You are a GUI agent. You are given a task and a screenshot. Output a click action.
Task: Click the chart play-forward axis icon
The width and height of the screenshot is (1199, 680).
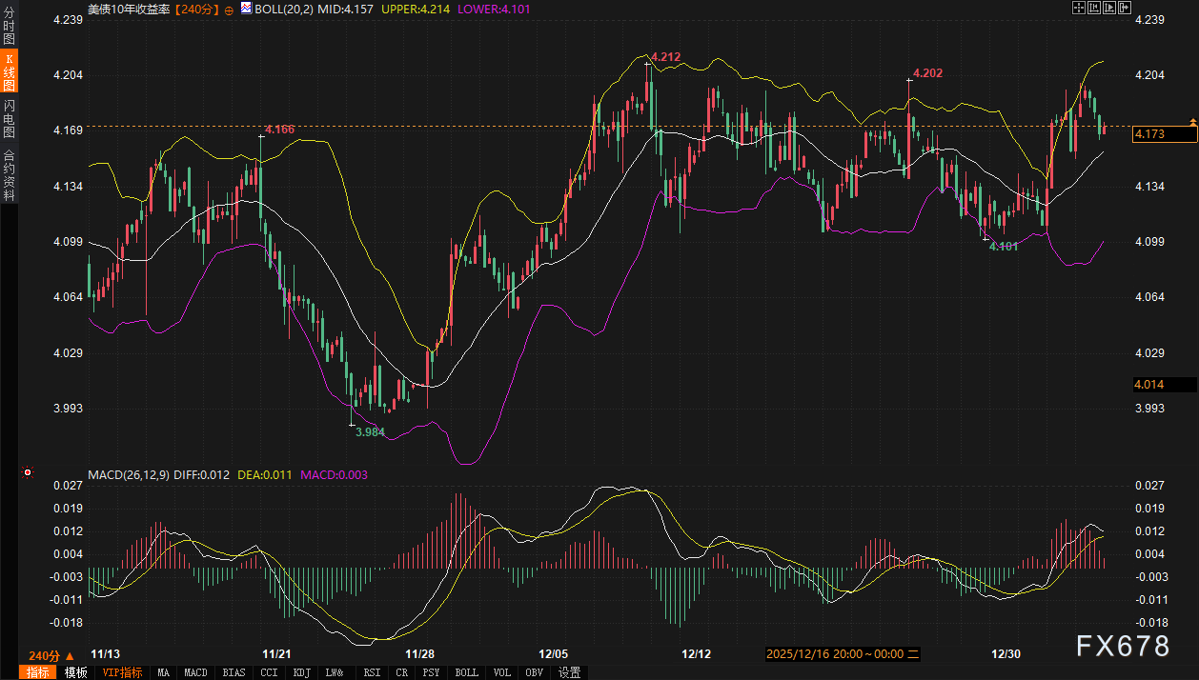1111,9
